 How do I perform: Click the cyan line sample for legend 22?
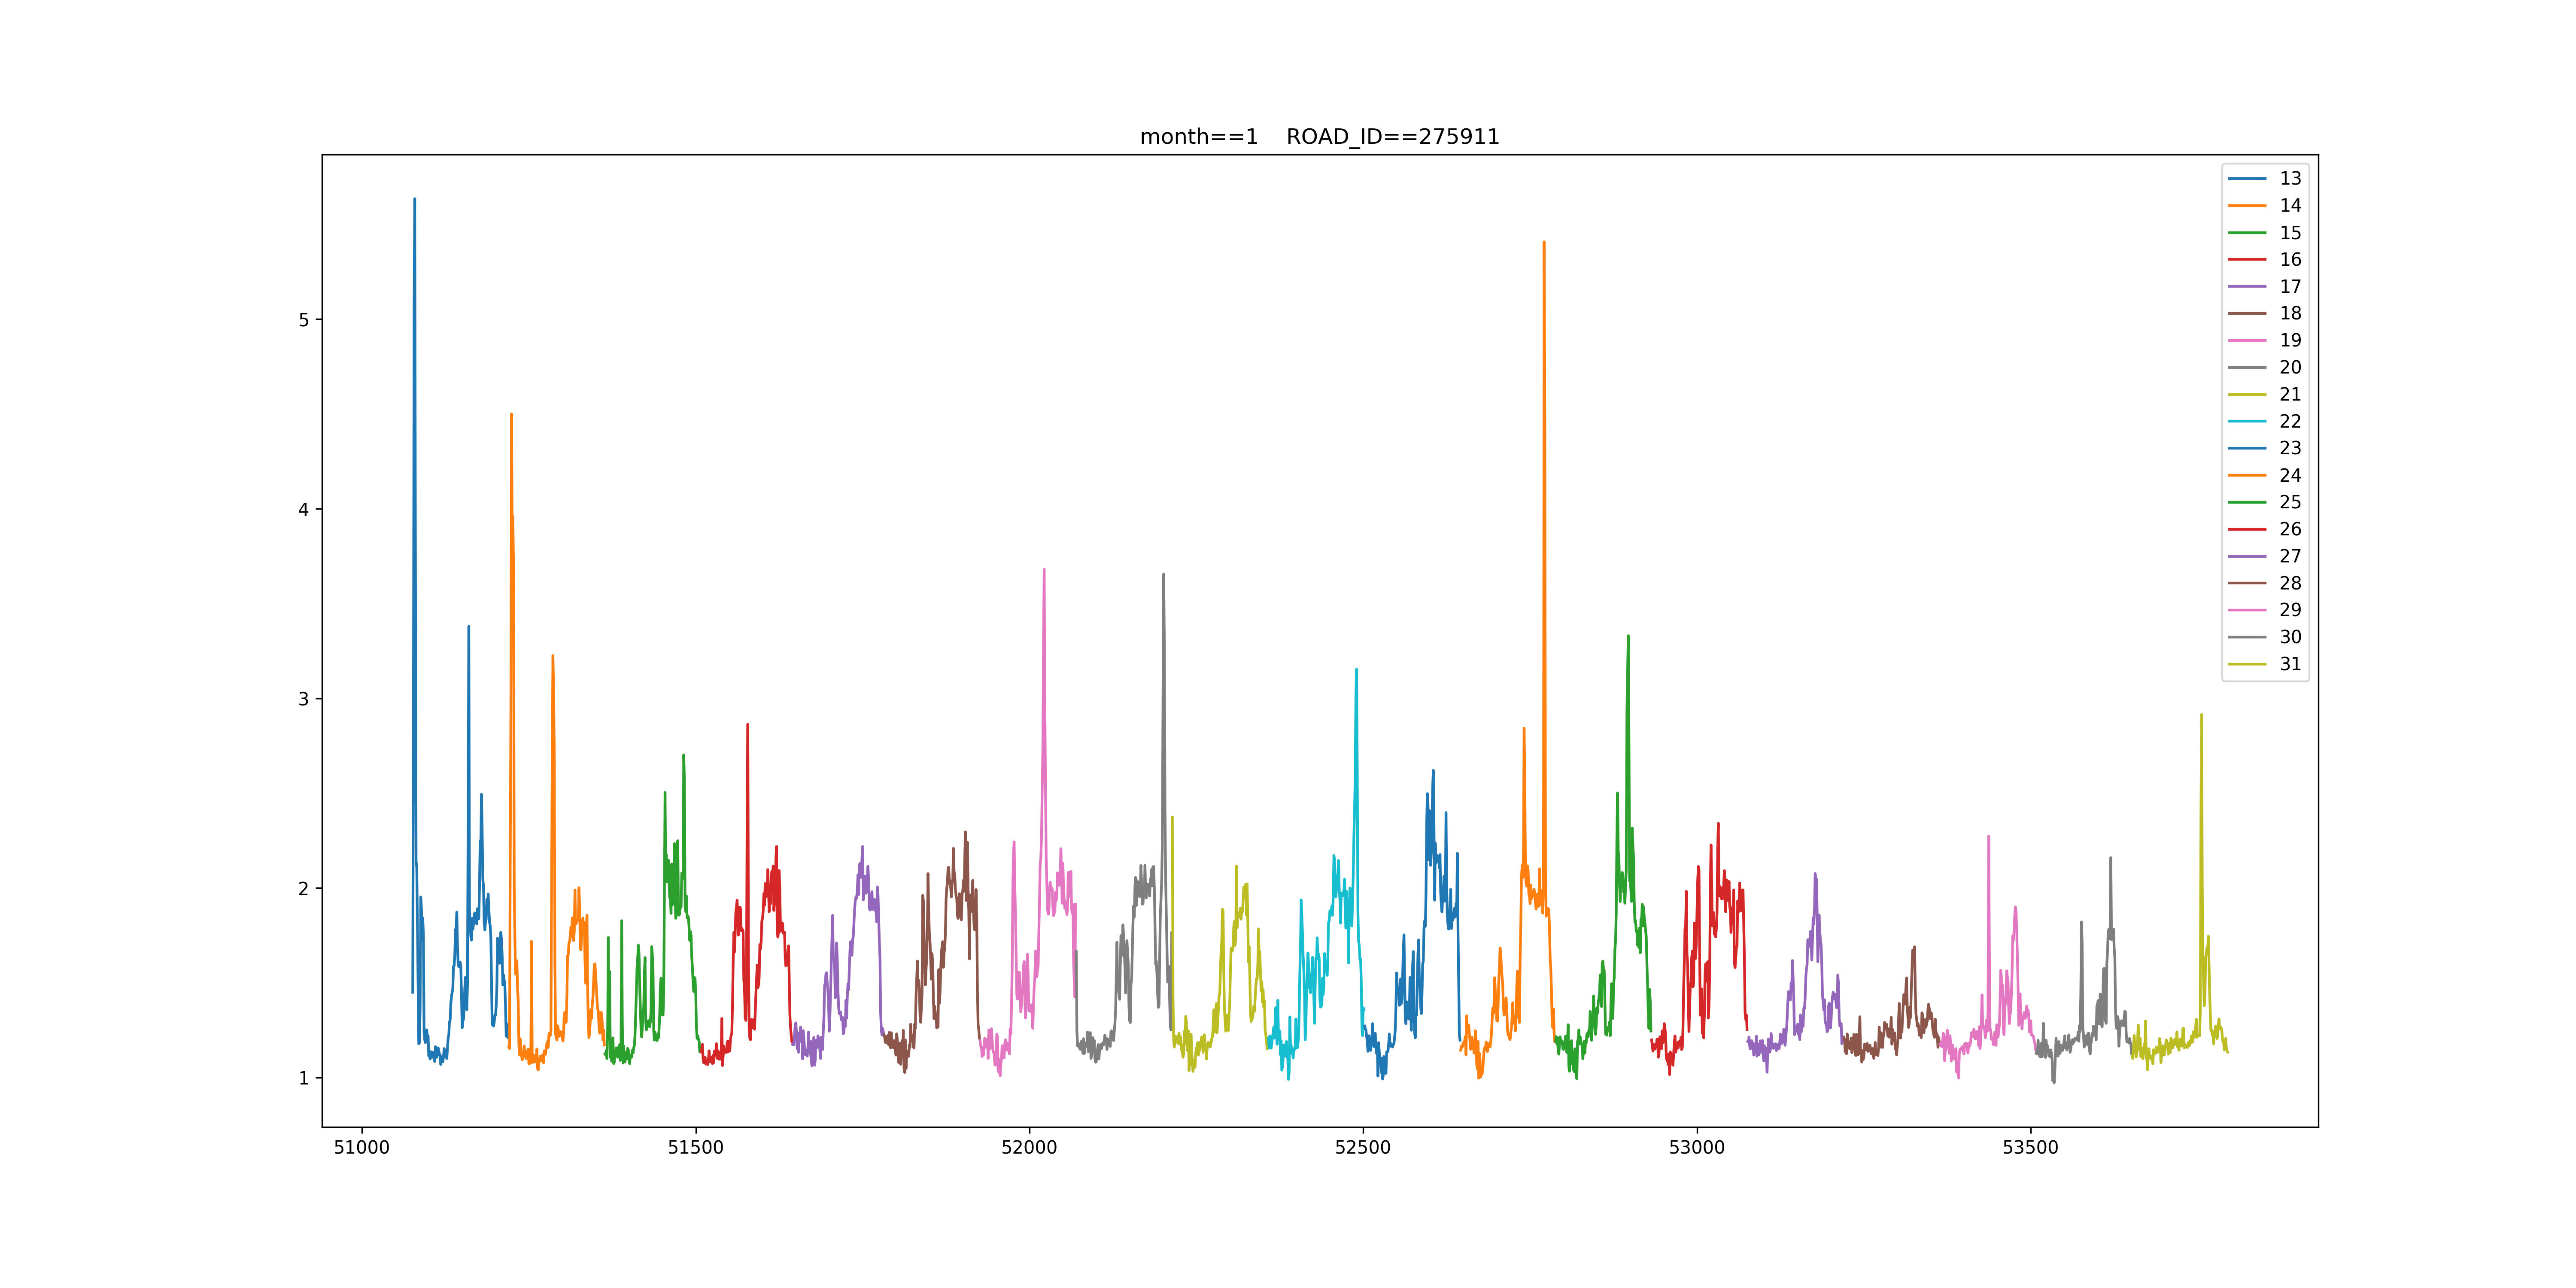2247,421
